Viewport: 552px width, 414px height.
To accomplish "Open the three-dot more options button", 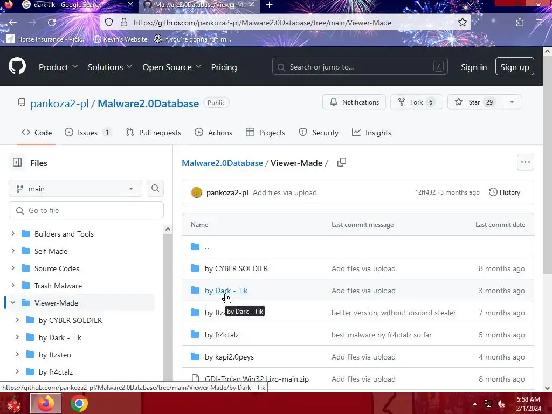I will pos(525,162).
